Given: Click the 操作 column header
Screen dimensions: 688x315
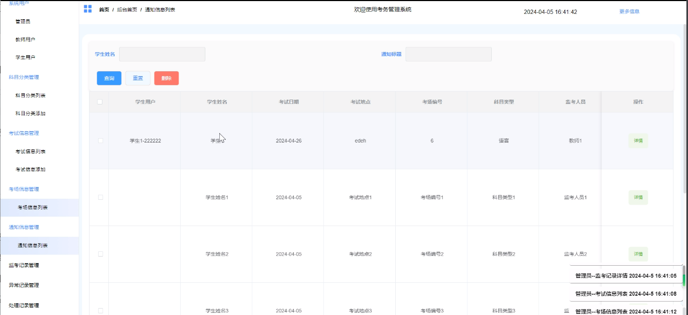Looking at the screenshot, I should [x=638, y=102].
